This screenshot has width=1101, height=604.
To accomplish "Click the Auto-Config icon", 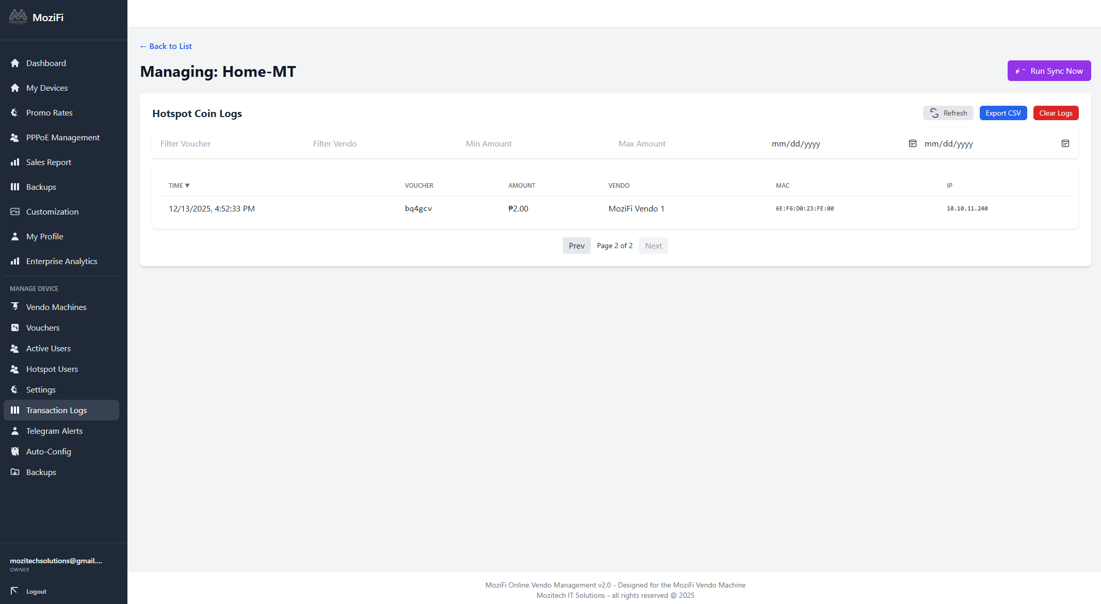I will [15, 451].
